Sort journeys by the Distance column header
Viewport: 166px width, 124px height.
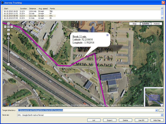point(32,9)
